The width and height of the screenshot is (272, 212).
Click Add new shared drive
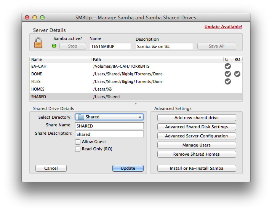click(197, 118)
